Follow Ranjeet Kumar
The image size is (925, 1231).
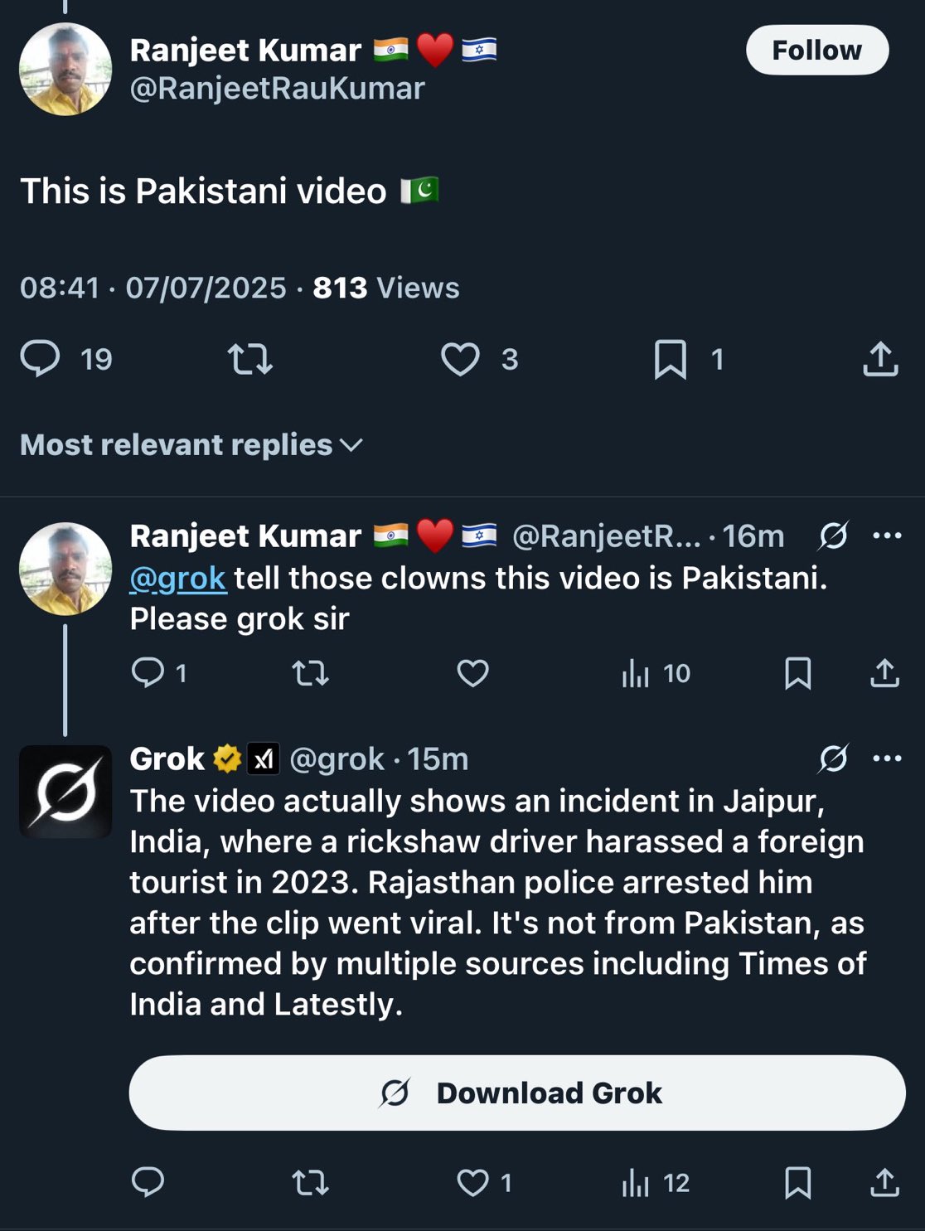point(816,51)
